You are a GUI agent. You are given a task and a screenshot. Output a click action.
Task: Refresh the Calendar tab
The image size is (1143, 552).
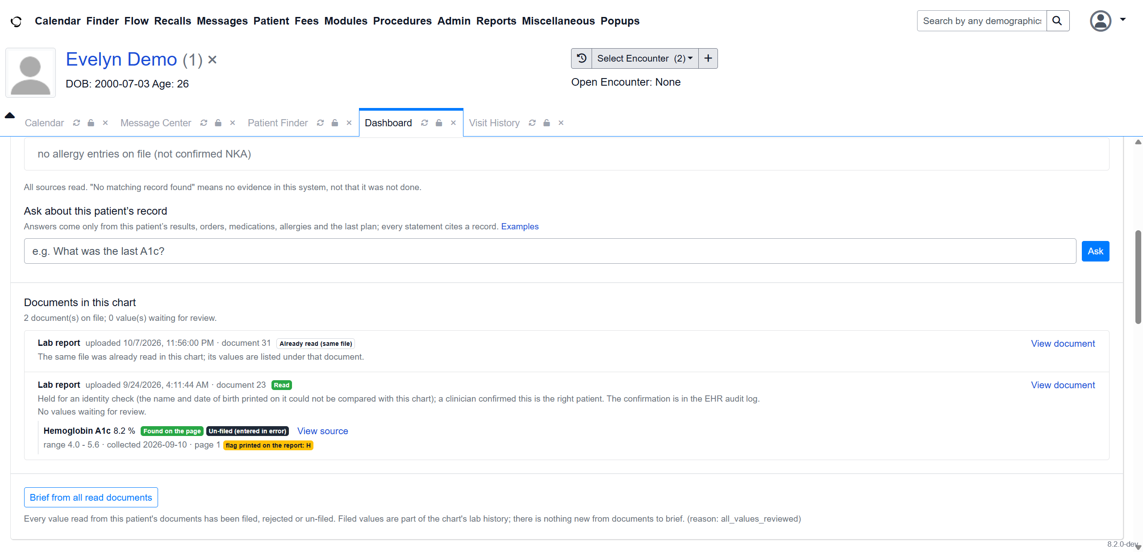(x=76, y=123)
